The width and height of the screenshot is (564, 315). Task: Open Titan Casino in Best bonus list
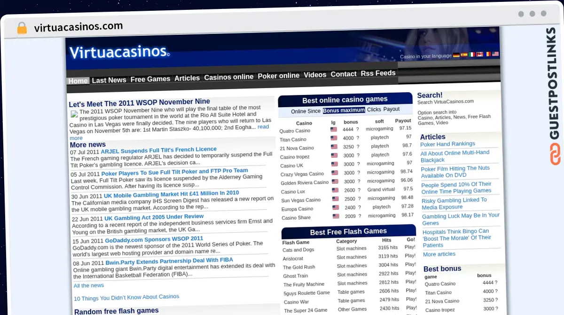coord(438,292)
